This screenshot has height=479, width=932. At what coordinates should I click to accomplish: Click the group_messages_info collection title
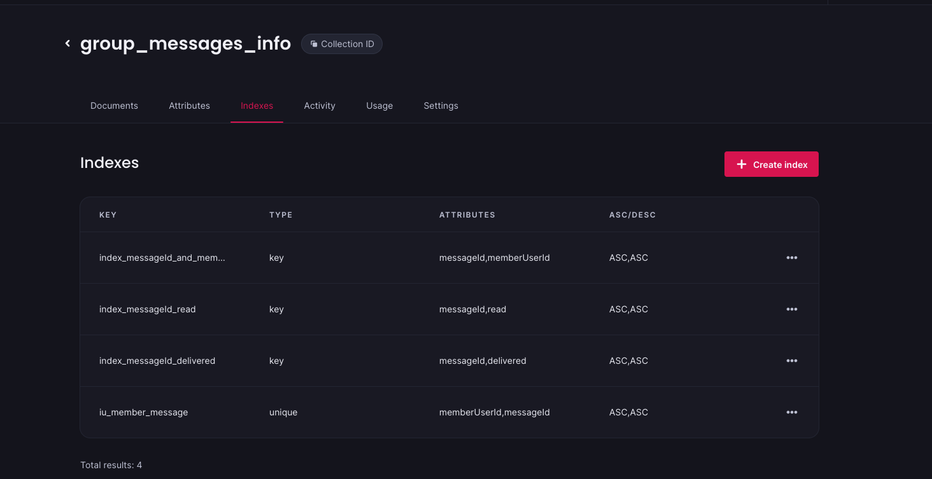tap(185, 43)
